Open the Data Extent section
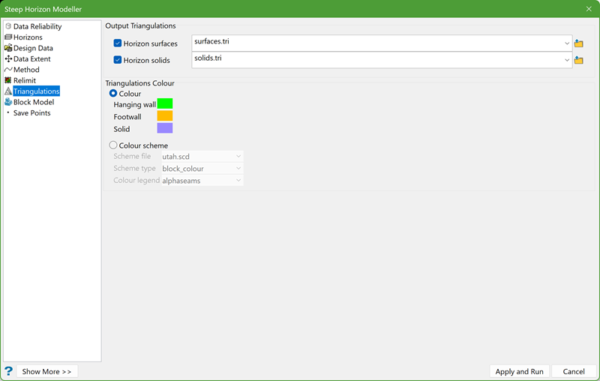The height and width of the screenshot is (381, 600). 31,58
